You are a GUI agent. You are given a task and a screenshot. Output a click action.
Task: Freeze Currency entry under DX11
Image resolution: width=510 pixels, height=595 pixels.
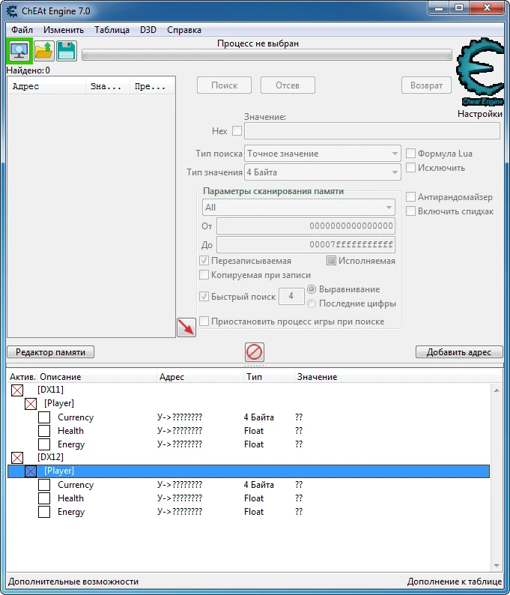tap(44, 417)
